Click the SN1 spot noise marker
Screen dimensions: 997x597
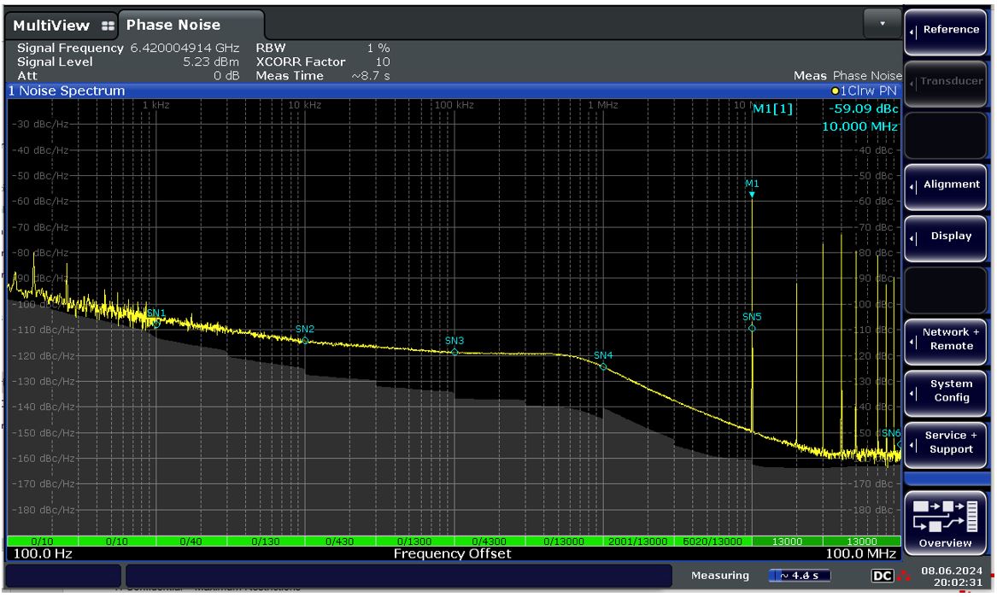pyautogui.click(x=156, y=324)
